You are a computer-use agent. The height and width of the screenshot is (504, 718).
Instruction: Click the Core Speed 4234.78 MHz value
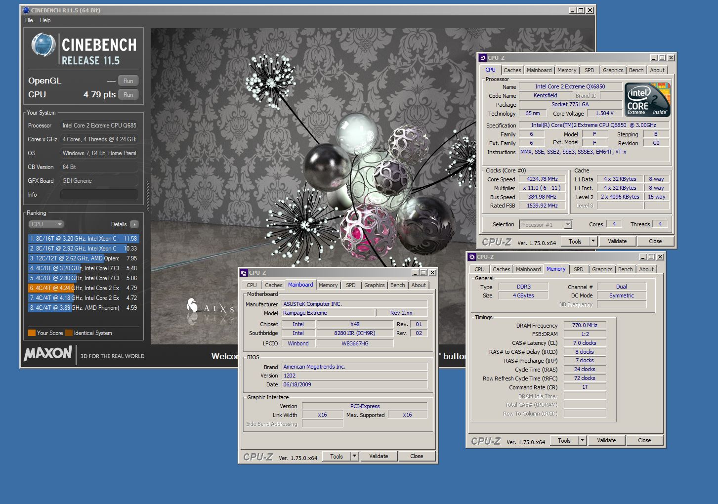(x=542, y=179)
